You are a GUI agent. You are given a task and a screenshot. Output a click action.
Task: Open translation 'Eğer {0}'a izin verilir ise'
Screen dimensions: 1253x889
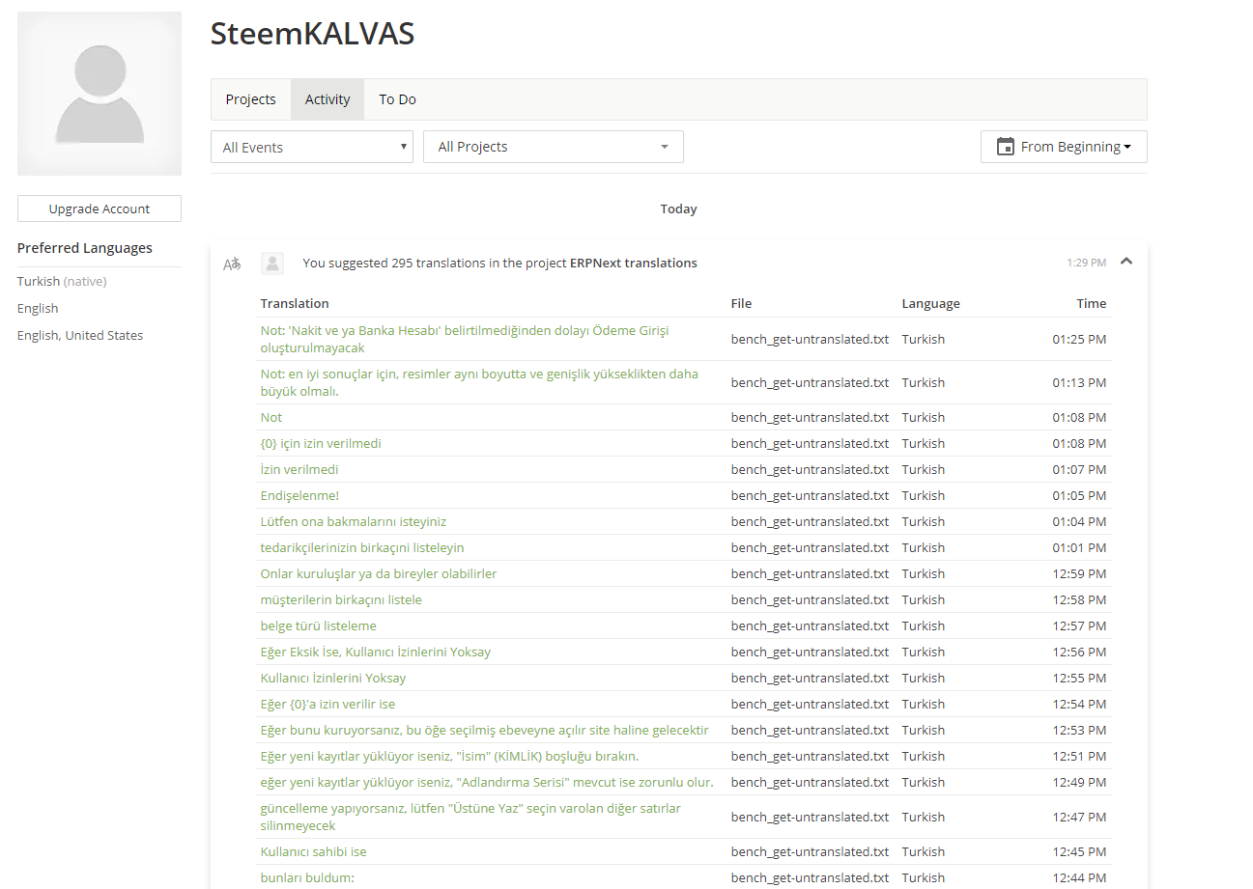tap(327, 704)
